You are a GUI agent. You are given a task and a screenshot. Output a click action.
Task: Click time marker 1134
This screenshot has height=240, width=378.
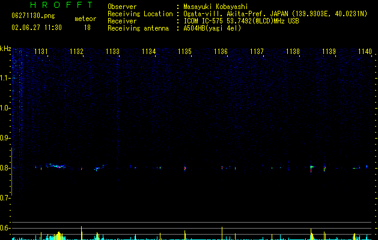[x=149, y=52]
